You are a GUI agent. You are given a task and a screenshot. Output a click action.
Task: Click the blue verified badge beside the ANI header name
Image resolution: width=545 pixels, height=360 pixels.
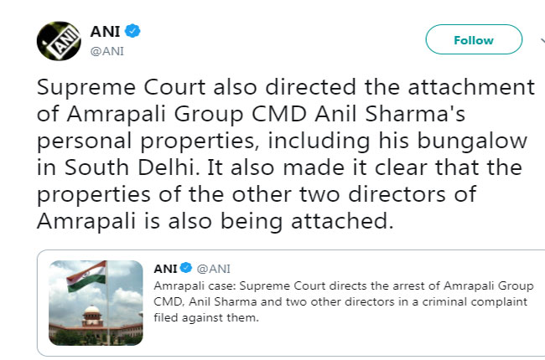133,32
